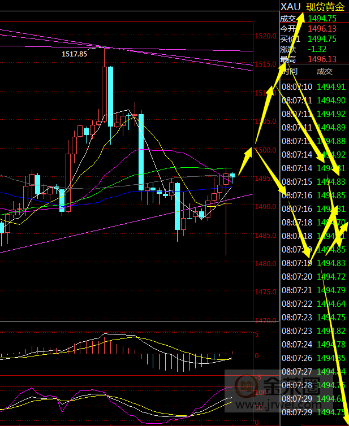Image resolution: width=349 pixels, height=426 pixels.
Task: Select the 现货黄金 instrument title
Action: tap(325, 7)
